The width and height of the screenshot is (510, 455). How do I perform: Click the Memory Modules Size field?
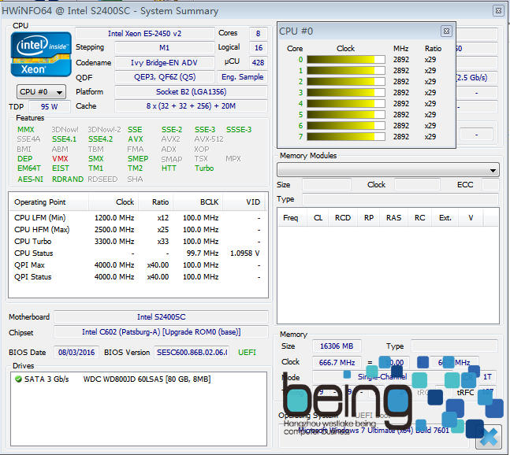326,185
